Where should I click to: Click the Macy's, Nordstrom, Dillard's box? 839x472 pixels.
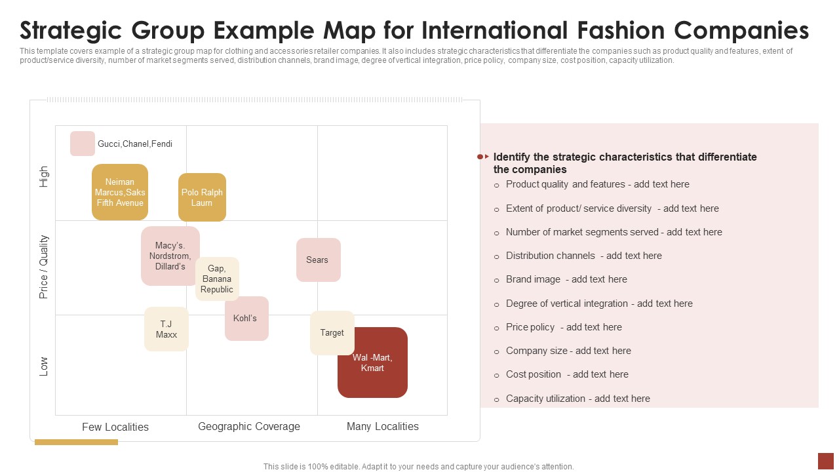coord(170,256)
